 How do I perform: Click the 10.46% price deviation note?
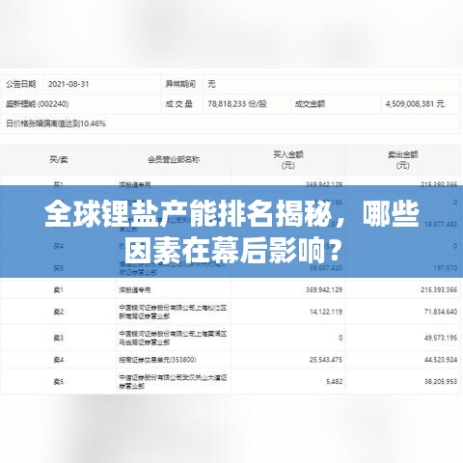click(x=56, y=123)
